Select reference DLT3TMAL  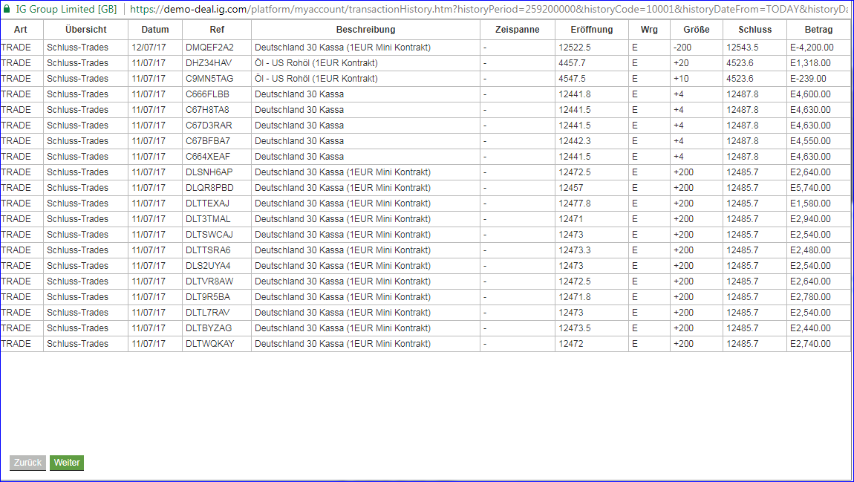click(207, 219)
